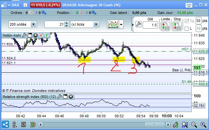Screen dimensions: 209x130
Task: Remove the RSI indicator panel
Action: 71,97
